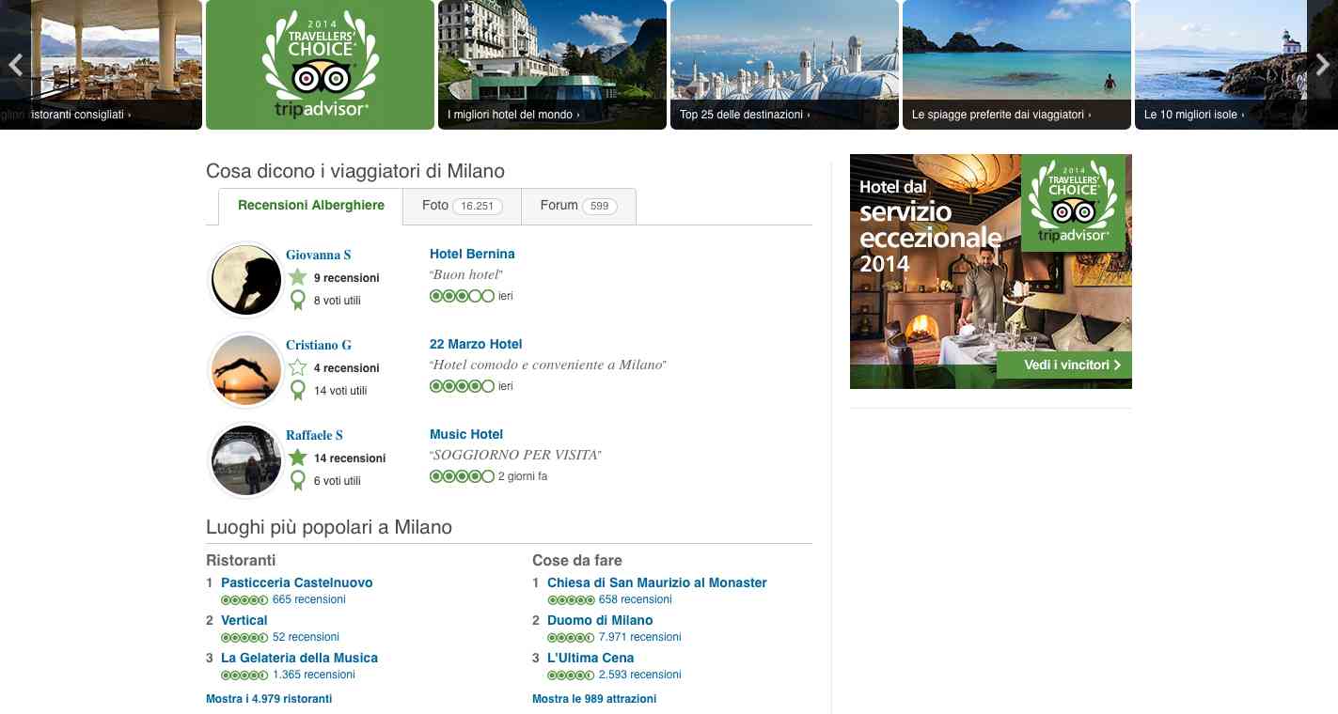The height and width of the screenshot is (714, 1338).
Task: Open Cristiano G profile avatar
Action: click(246, 369)
